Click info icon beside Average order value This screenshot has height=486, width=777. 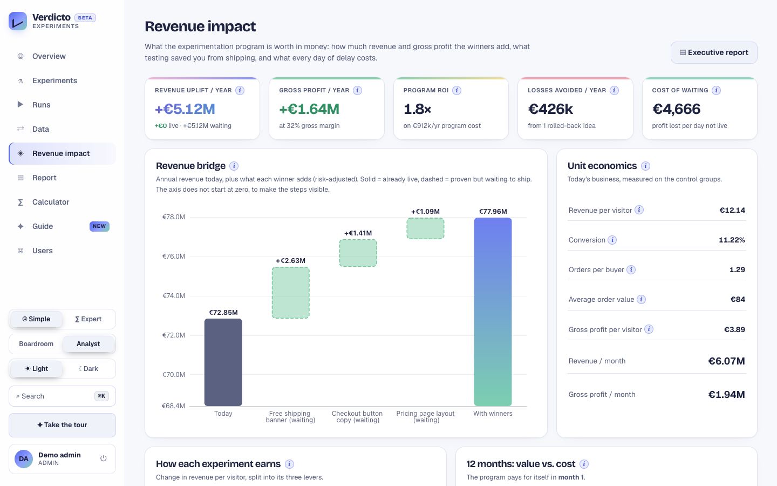tap(641, 299)
